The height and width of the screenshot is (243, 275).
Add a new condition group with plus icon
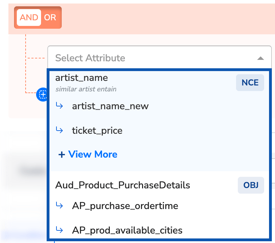pos(43,95)
